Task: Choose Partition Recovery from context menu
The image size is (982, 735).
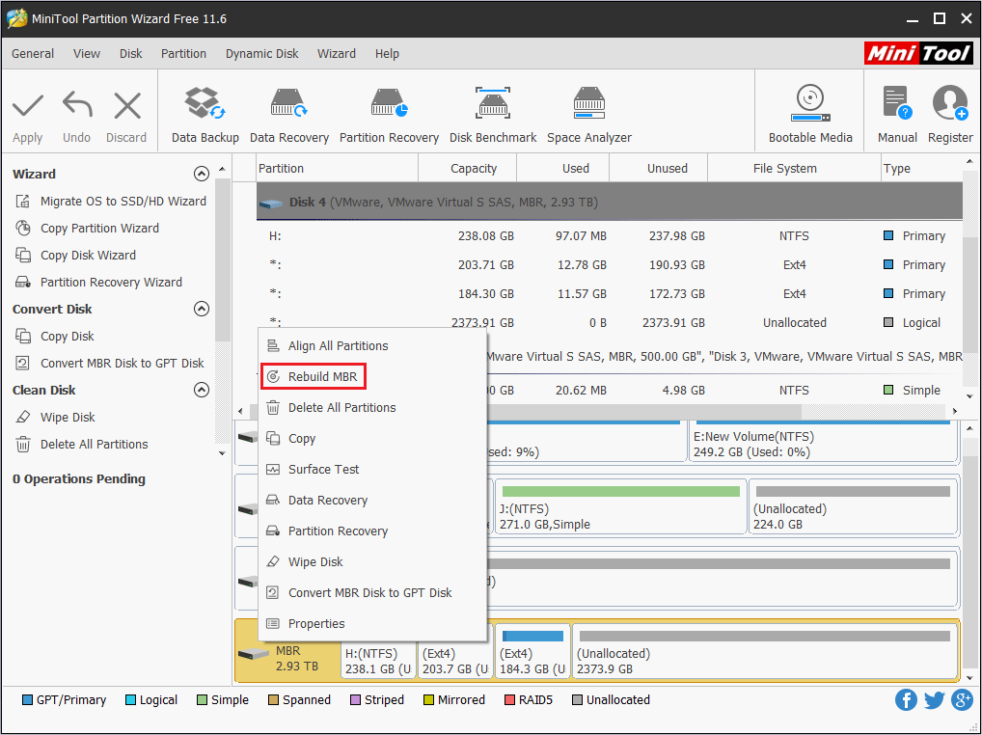Action: click(x=372, y=531)
